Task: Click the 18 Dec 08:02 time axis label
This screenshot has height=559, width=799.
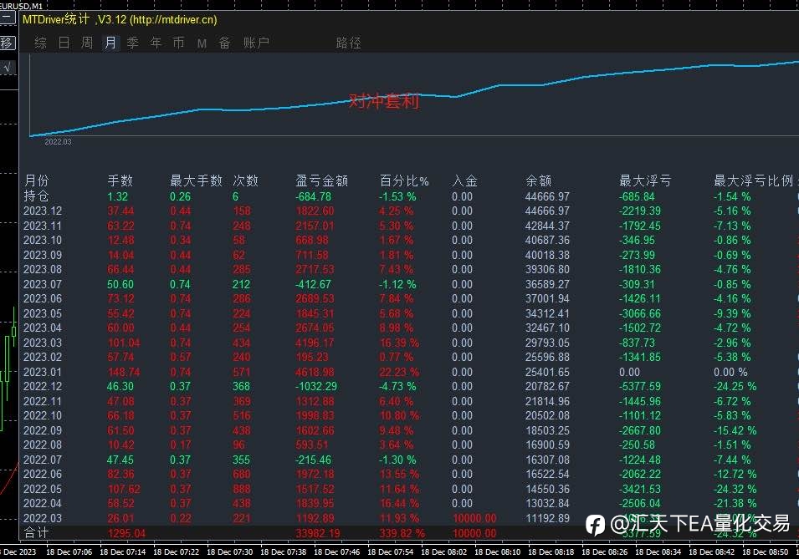Action: (x=443, y=551)
